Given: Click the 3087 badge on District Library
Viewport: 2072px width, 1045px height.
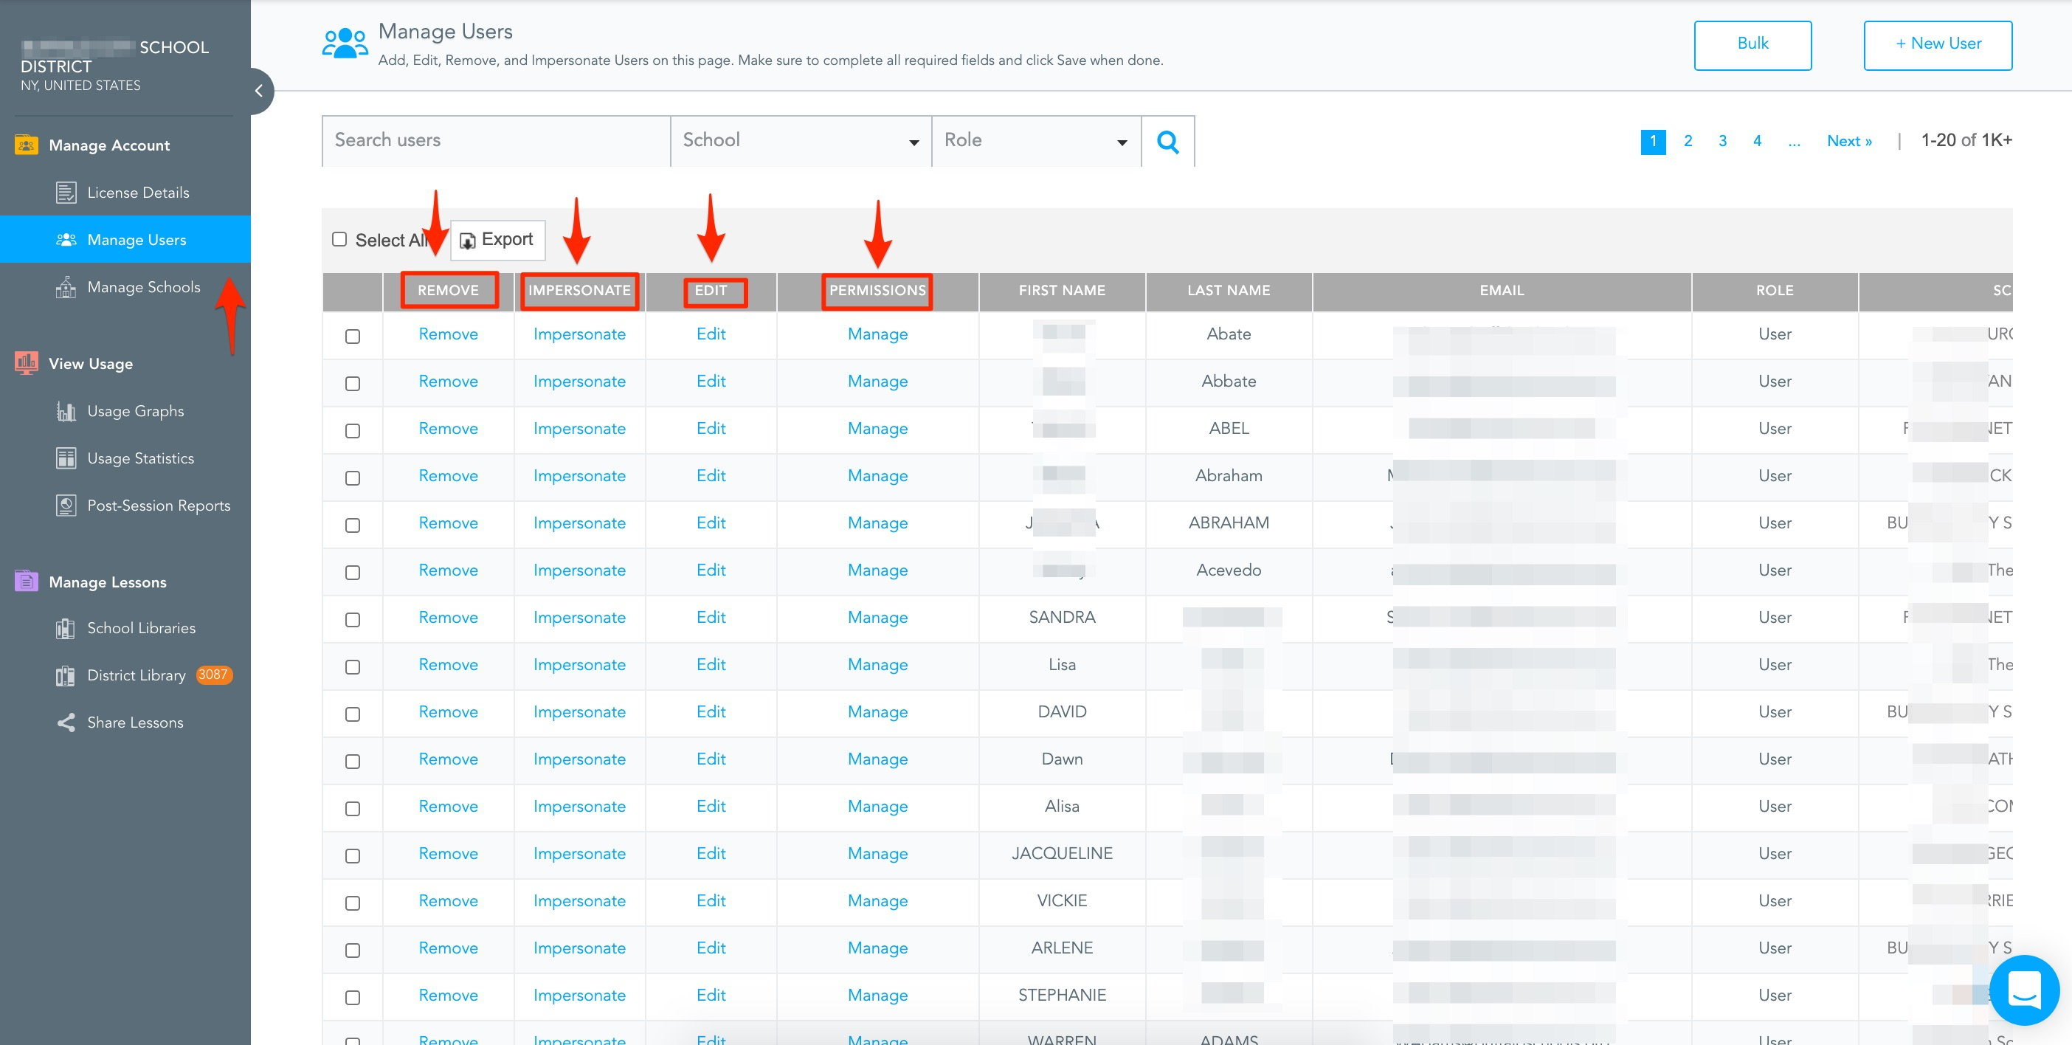Looking at the screenshot, I should tap(213, 675).
